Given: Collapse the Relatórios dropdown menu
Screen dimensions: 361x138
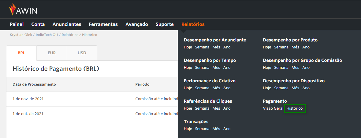Looking at the screenshot, I should tap(193, 24).
